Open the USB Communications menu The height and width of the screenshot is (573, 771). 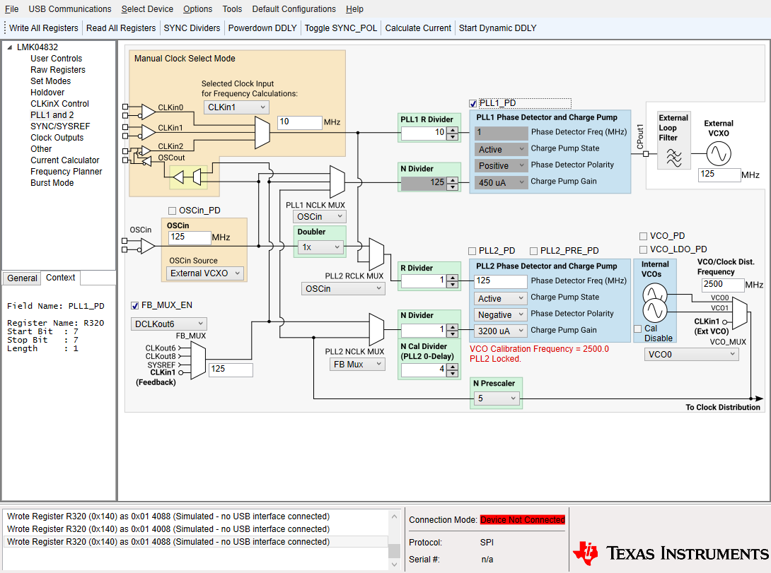coord(70,9)
